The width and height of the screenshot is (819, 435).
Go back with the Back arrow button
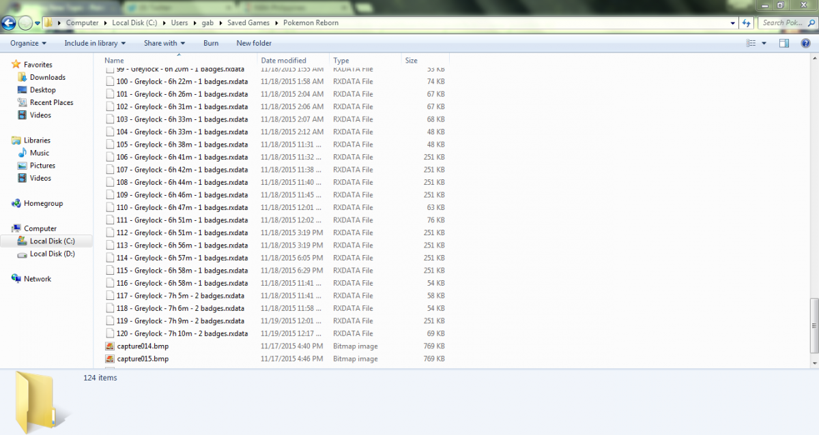coord(9,23)
